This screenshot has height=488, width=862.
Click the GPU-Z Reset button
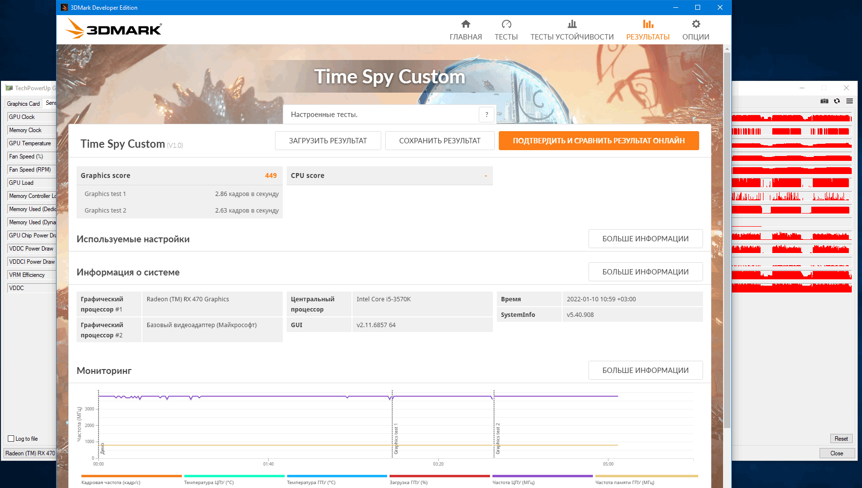[x=842, y=439]
